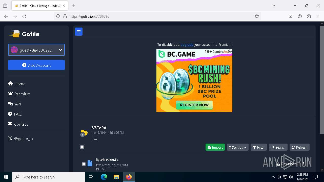Click the padlock site security icon

click(65, 16)
